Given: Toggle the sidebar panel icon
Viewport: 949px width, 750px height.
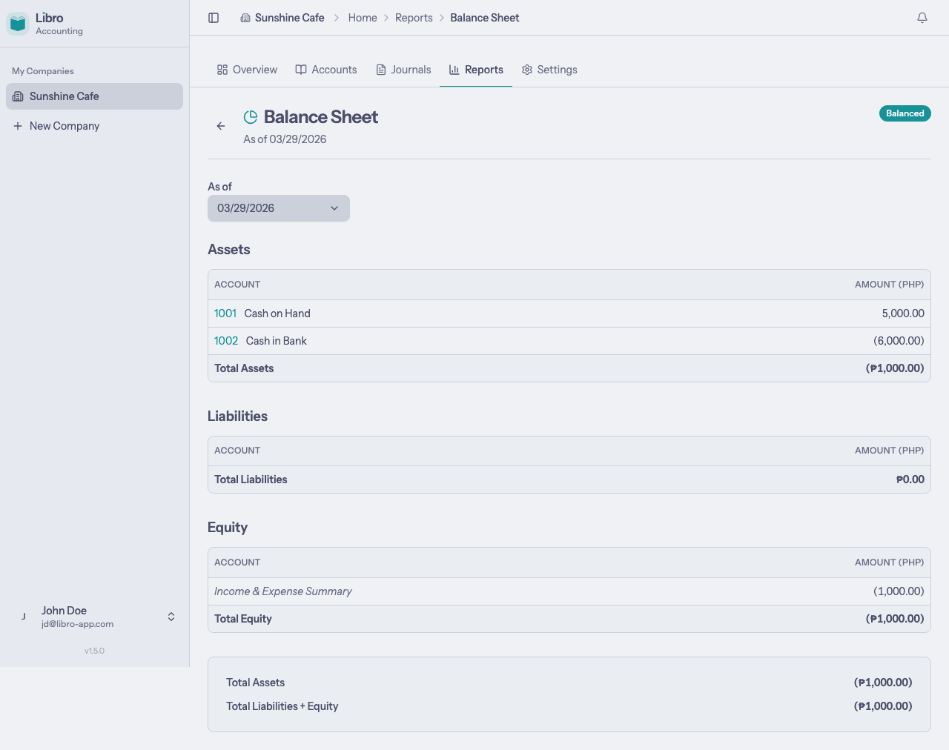Looking at the screenshot, I should click(214, 18).
